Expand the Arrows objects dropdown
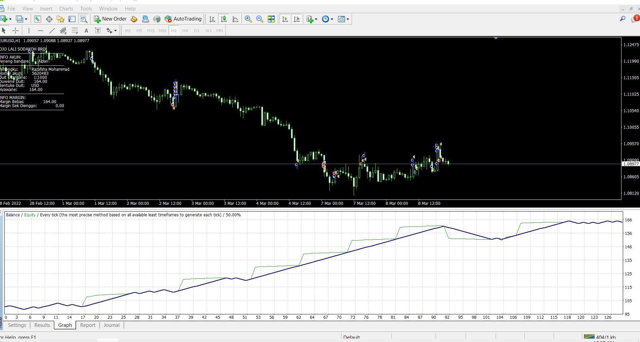The width and height of the screenshot is (640, 342). tap(116, 31)
